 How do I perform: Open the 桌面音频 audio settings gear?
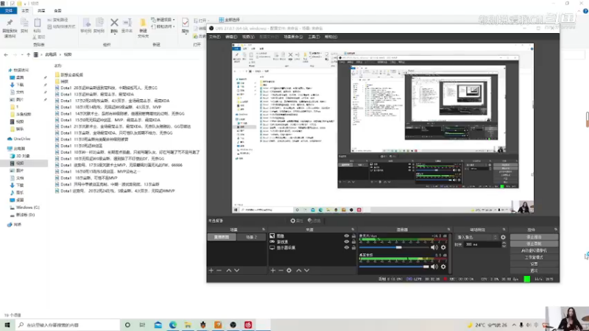point(443,266)
